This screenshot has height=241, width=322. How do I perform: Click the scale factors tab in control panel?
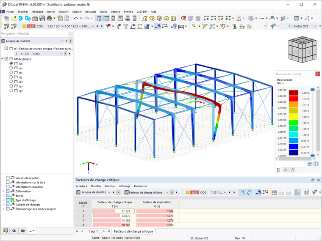[286, 170]
